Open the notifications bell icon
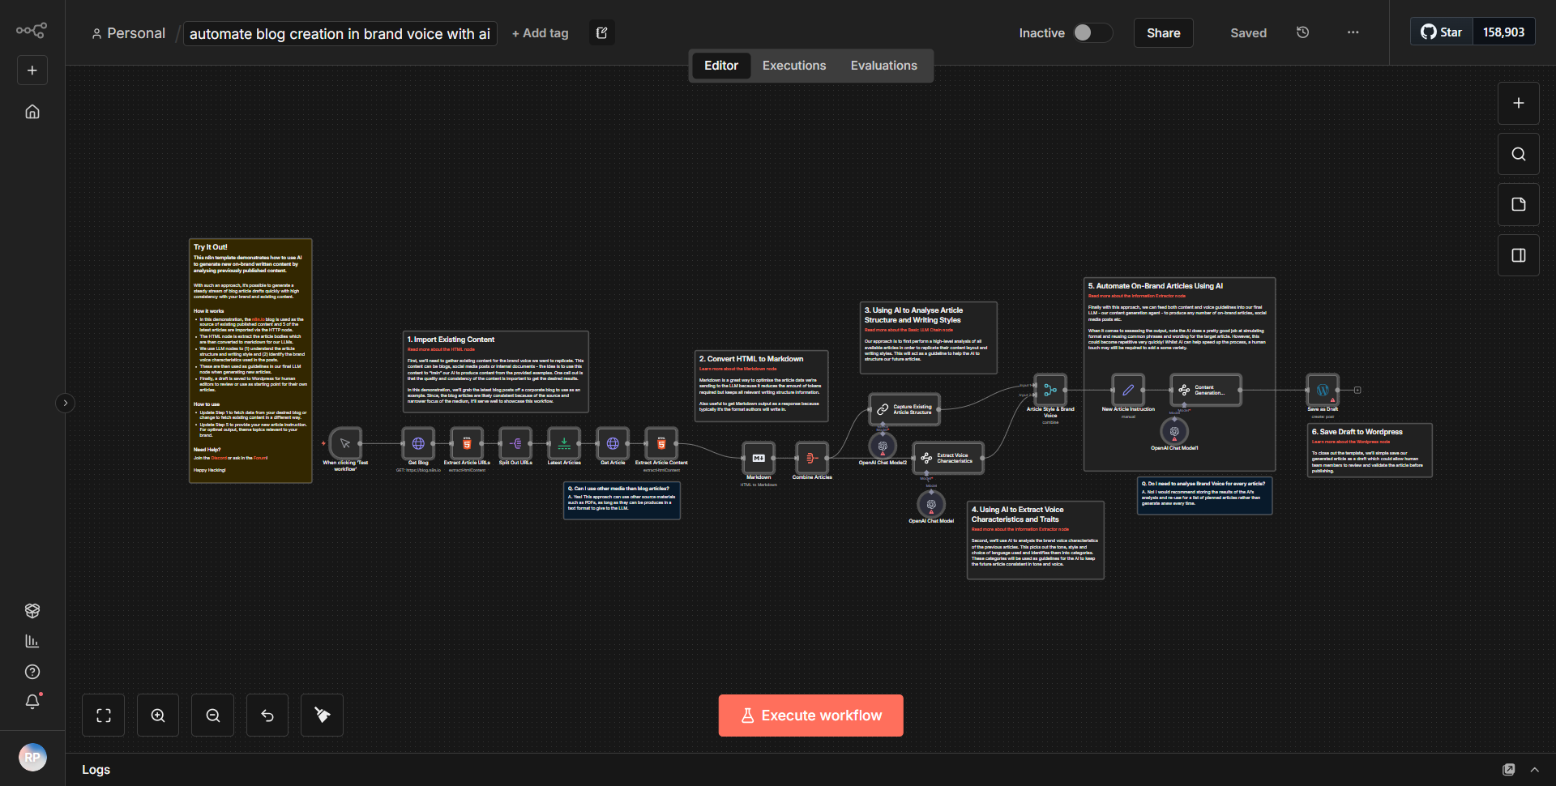 coord(32,702)
